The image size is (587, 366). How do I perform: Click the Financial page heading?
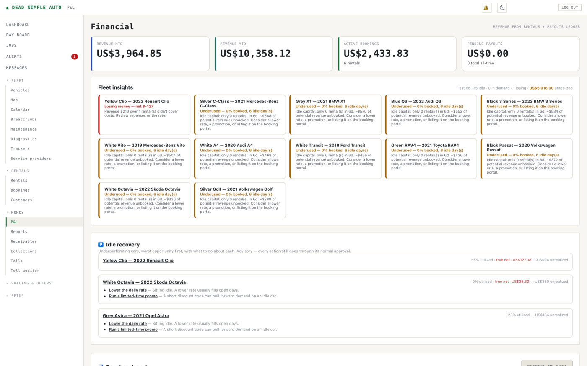tap(112, 26)
